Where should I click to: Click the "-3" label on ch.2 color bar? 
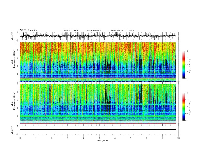point(187,93)
